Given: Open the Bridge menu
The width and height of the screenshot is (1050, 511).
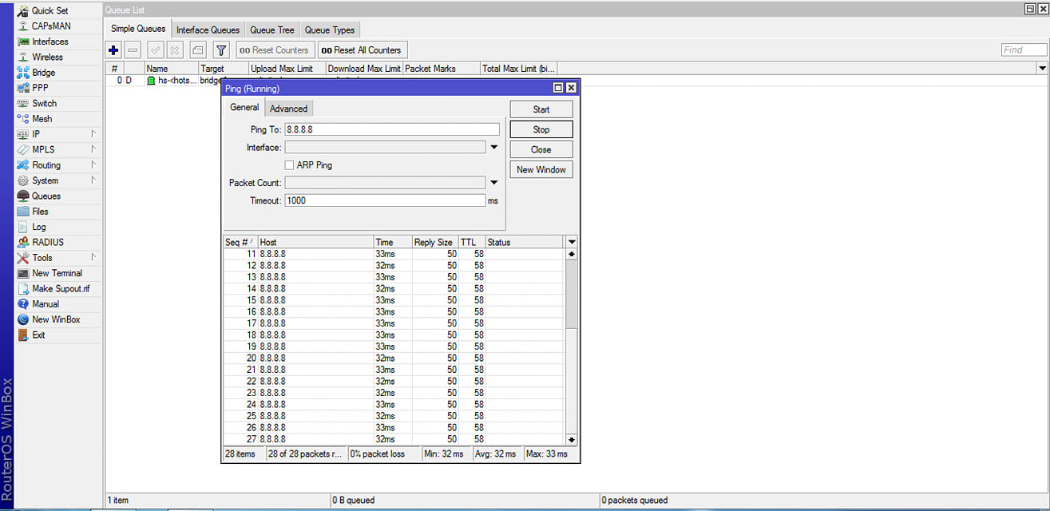Looking at the screenshot, I should [44, 73].
